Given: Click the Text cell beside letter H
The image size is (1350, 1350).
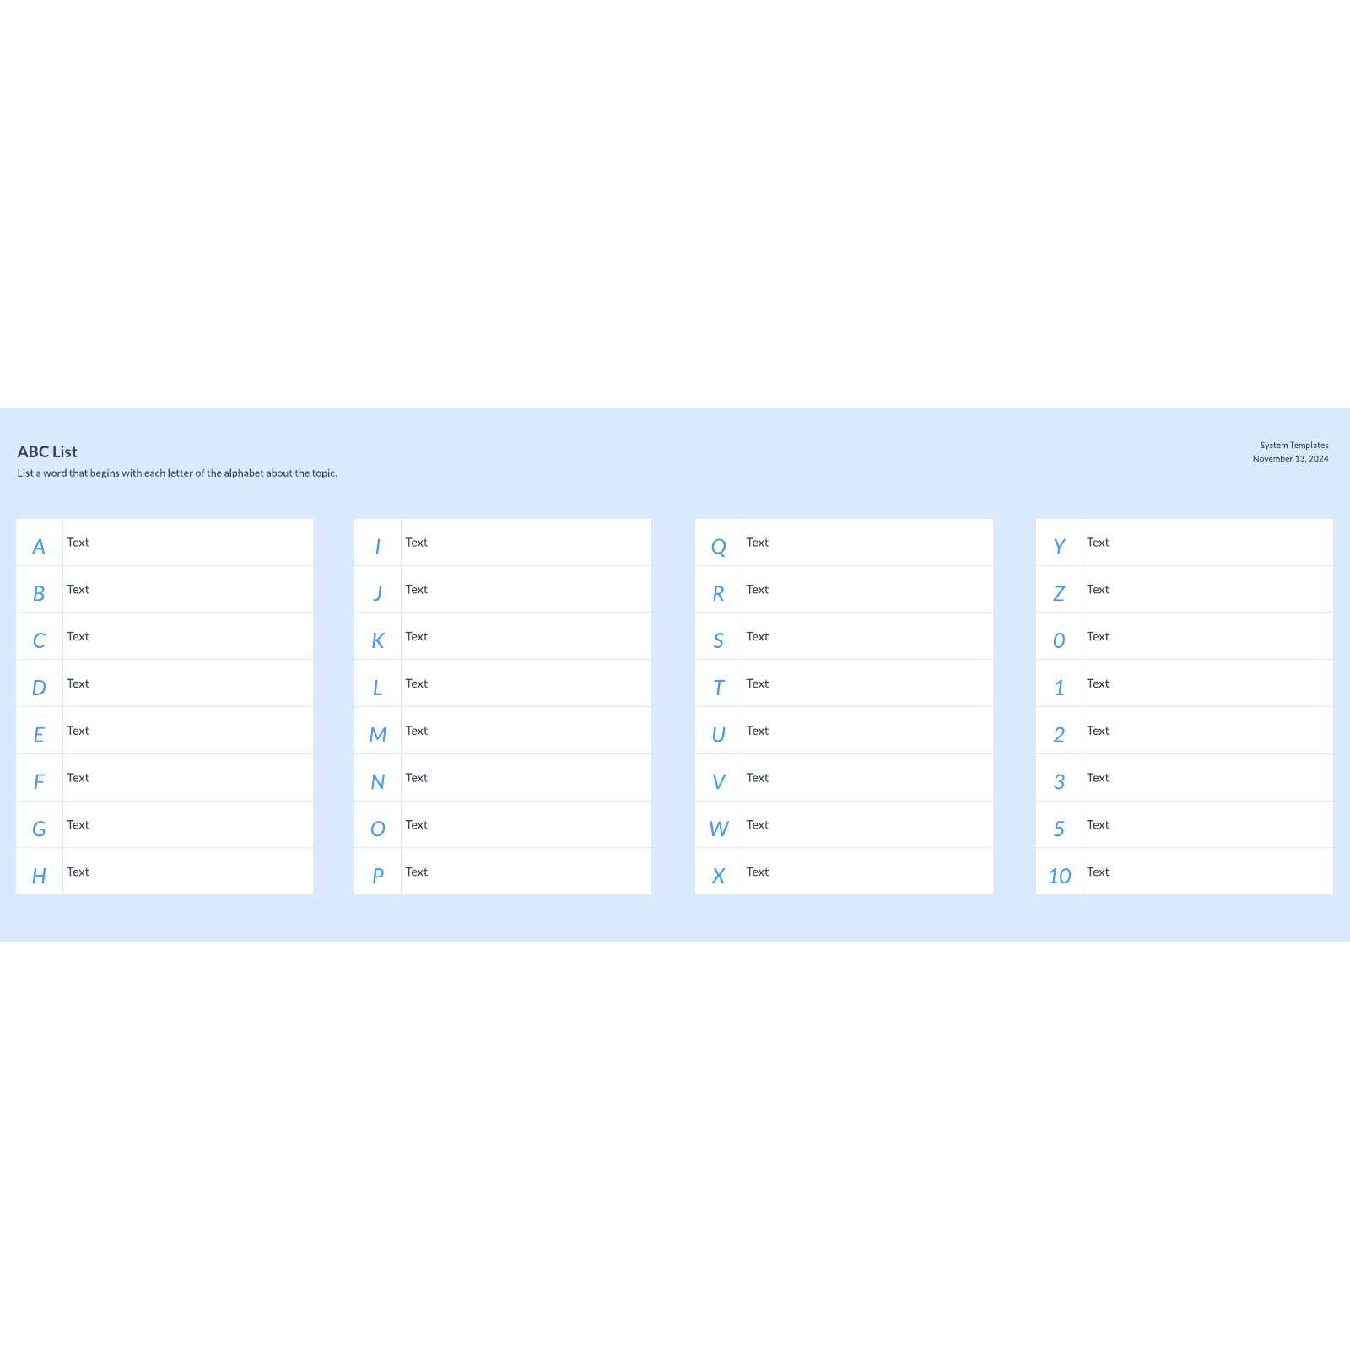Looking at the screenshot, I should [188, 872].
